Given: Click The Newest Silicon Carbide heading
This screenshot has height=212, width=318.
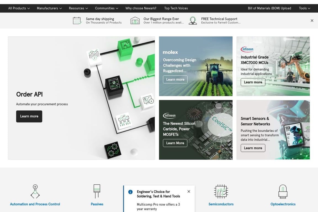Looking at the screenshot, I should click(x=179, y=129).
